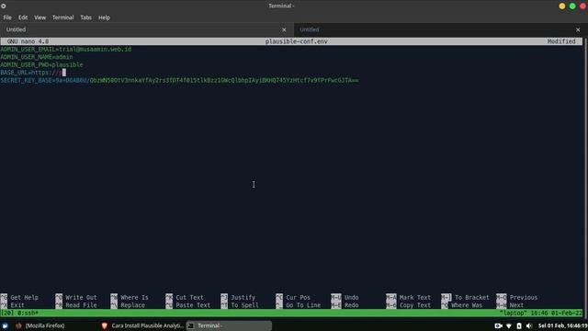Image resolution: width=588 pixels, height=331 pixels.
Task: Open the Help menu
Action: [104, 17]
